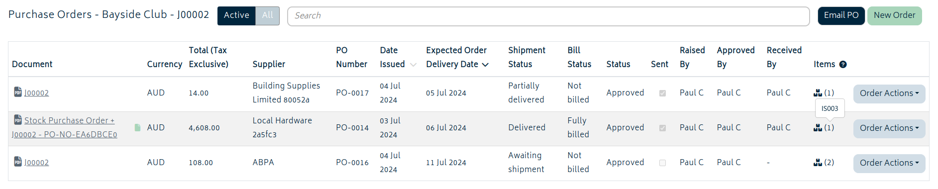Expand Order Actions dropdown for PO-0017

(889, 94)
